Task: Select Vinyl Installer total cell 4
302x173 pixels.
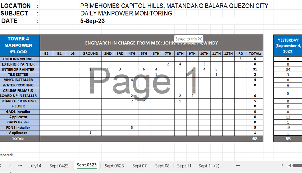Action: pyautogui.click(x=255, y=80)
